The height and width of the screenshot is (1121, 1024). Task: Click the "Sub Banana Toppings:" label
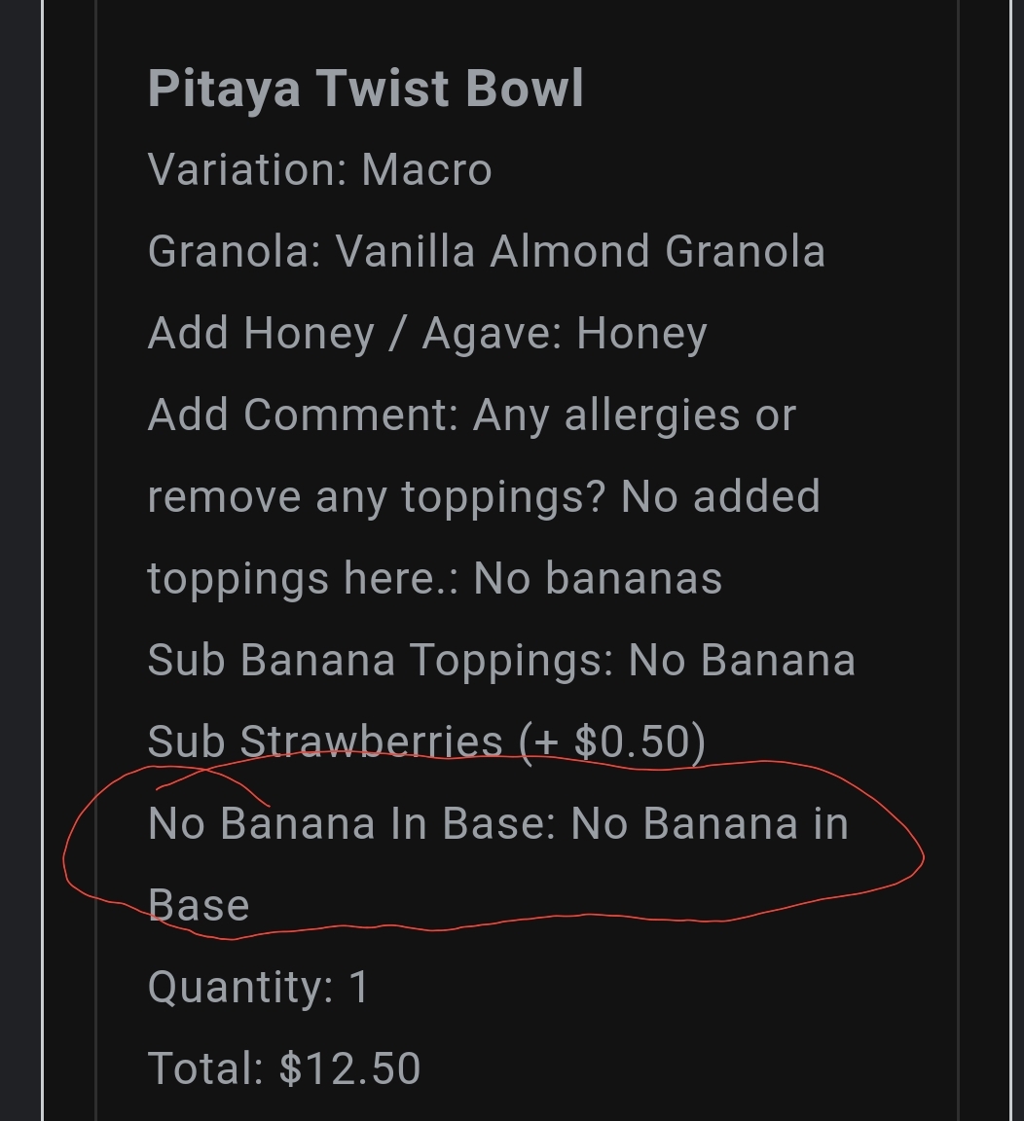coord(381,661)
